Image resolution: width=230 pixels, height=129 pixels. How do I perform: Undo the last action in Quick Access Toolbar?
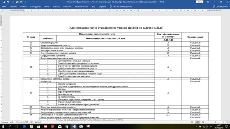point(8,2)
